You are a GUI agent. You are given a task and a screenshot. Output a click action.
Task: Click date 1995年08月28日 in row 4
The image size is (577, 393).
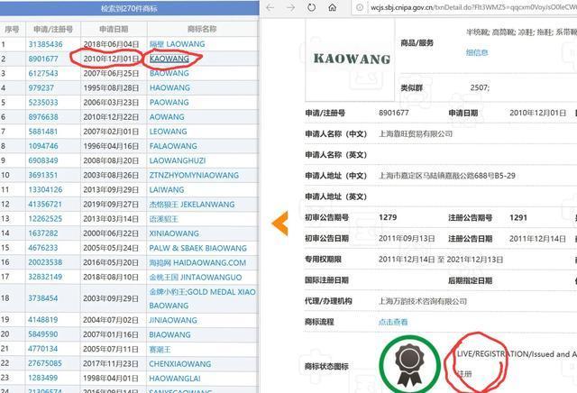coord(111,88)
